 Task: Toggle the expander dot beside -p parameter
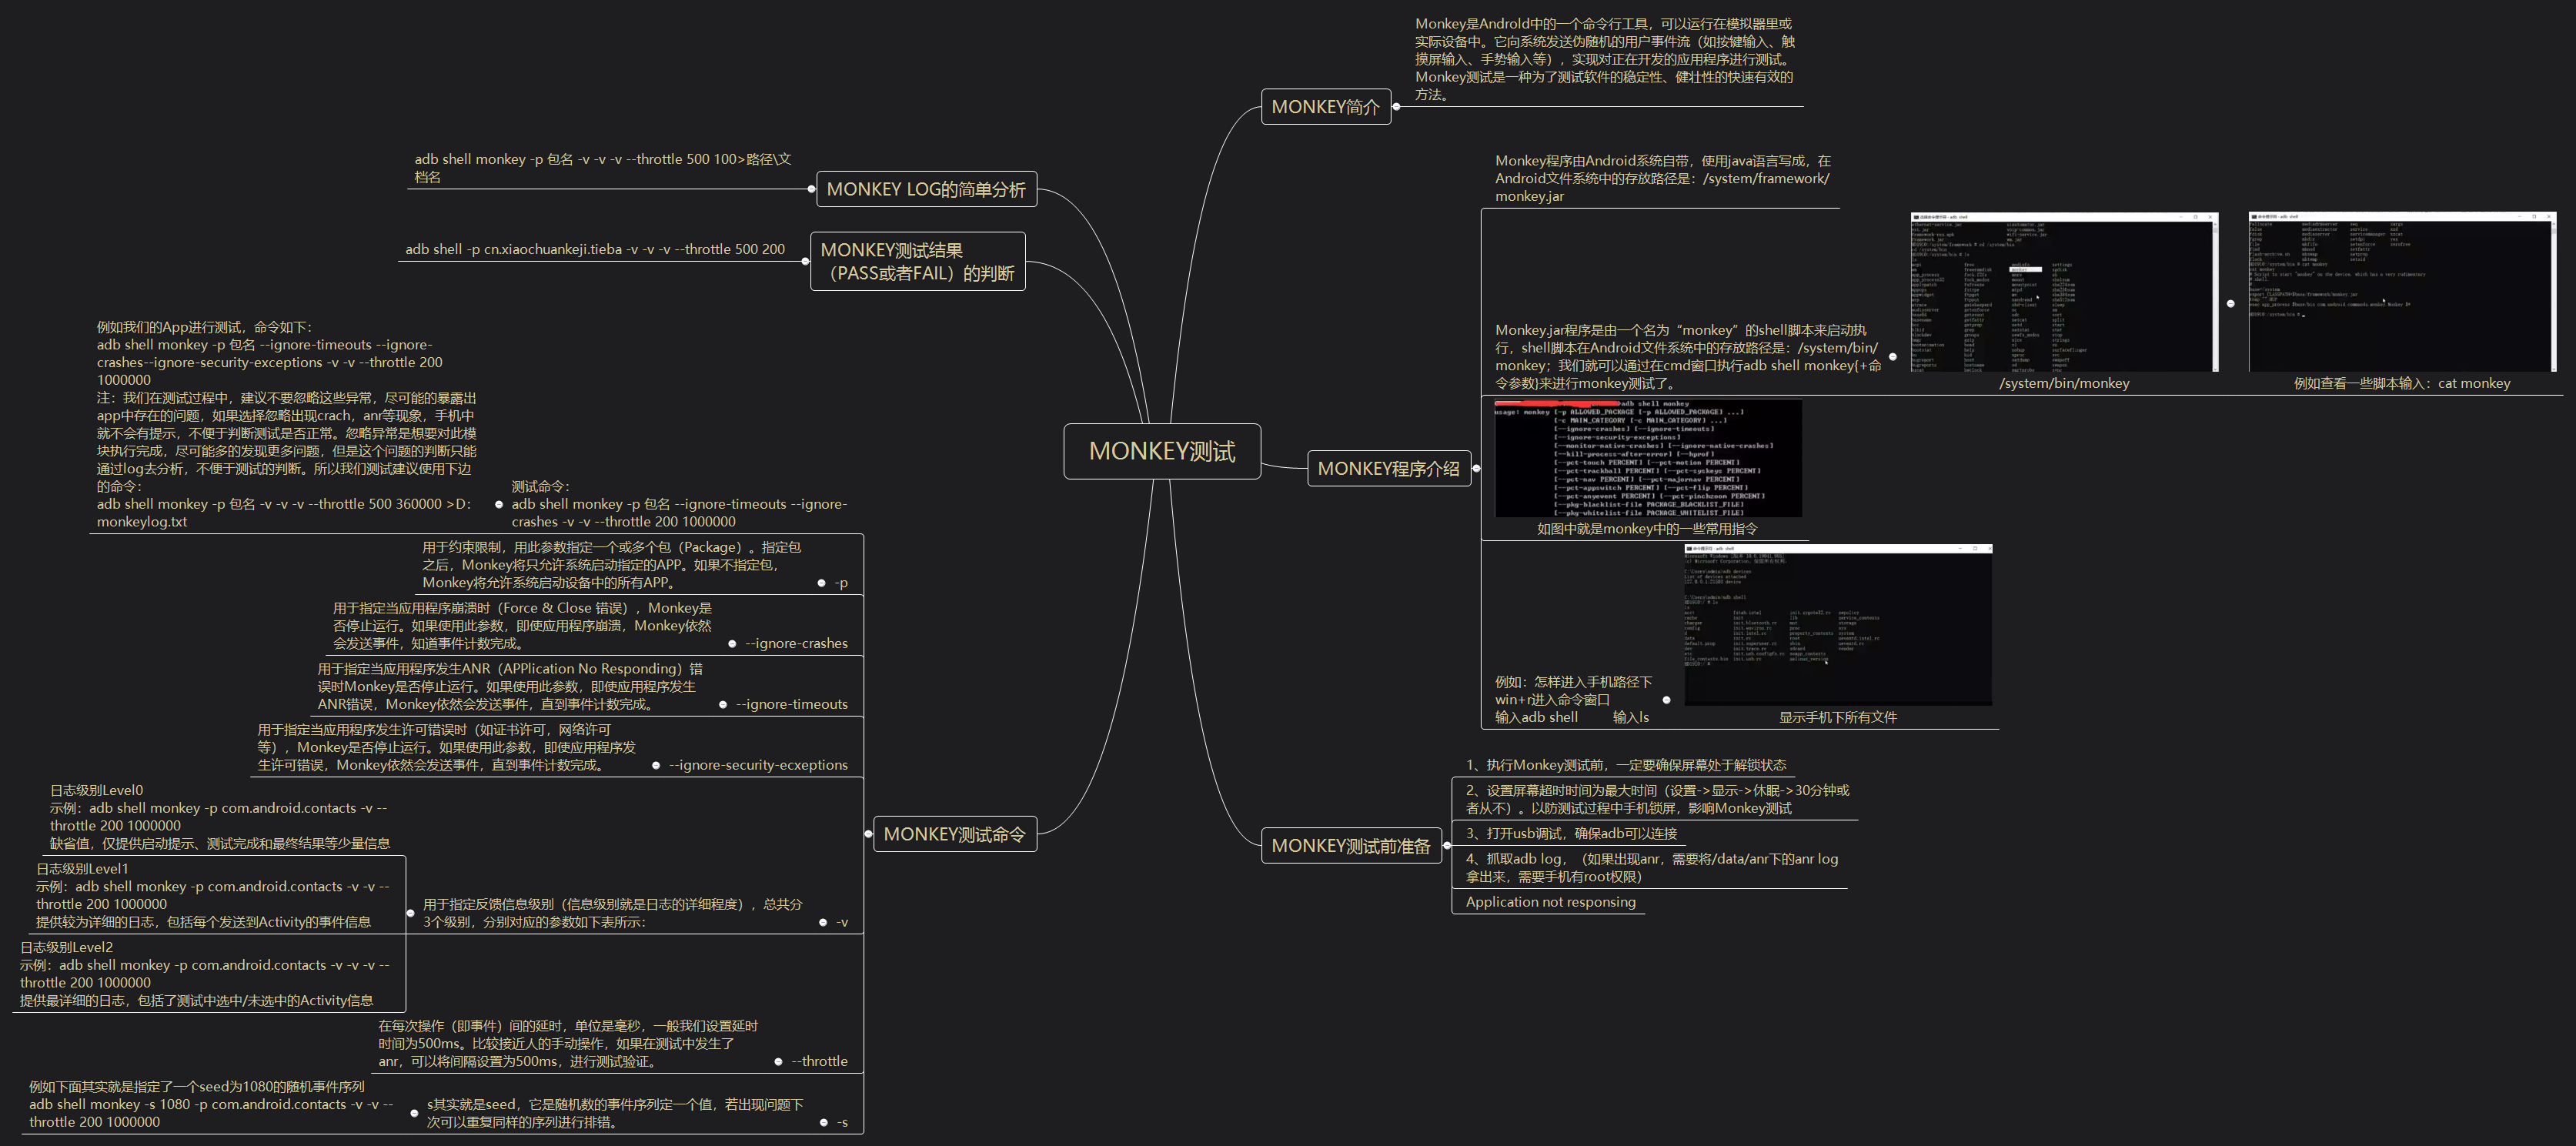(x=821, y=583)
